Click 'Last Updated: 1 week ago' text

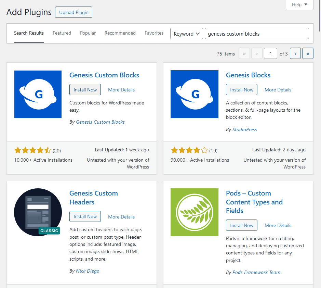click(x=122, y=150)
